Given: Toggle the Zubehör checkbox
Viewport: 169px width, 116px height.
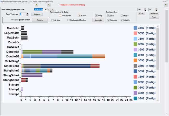Looking at the screenshot, I should [x=122, y=20].
